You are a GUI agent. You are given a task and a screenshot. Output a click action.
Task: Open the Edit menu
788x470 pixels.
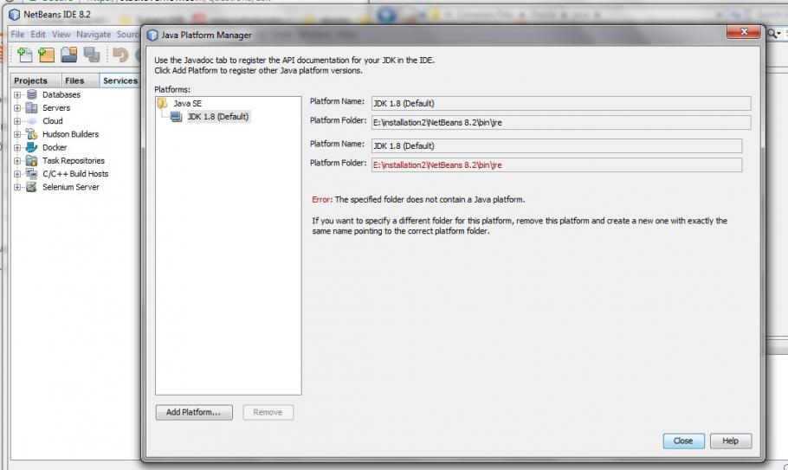(38, 34)
